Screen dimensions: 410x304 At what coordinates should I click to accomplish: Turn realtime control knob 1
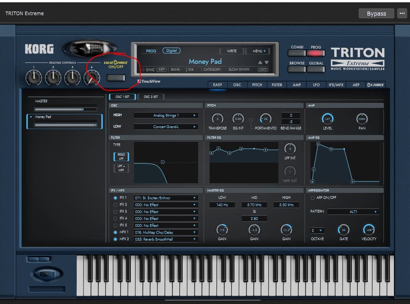[34, 78]
